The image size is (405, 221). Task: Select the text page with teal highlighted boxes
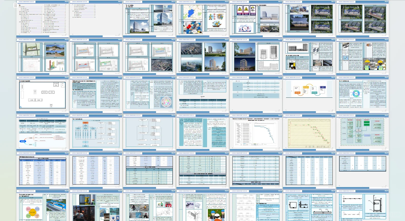point(203,132)
